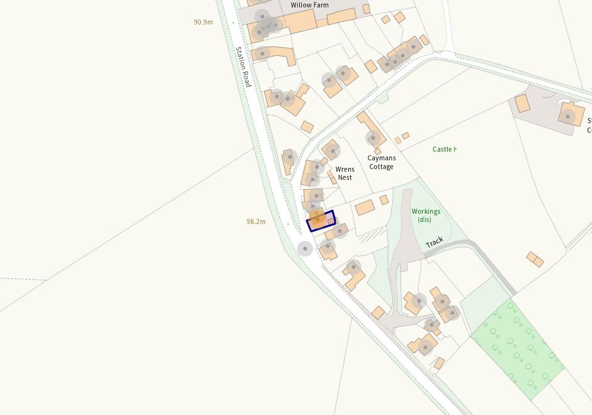This screenshot has height=415, width=592.
Task: Select the pair of small buildings east of the Track
Action: click(535, 259)
